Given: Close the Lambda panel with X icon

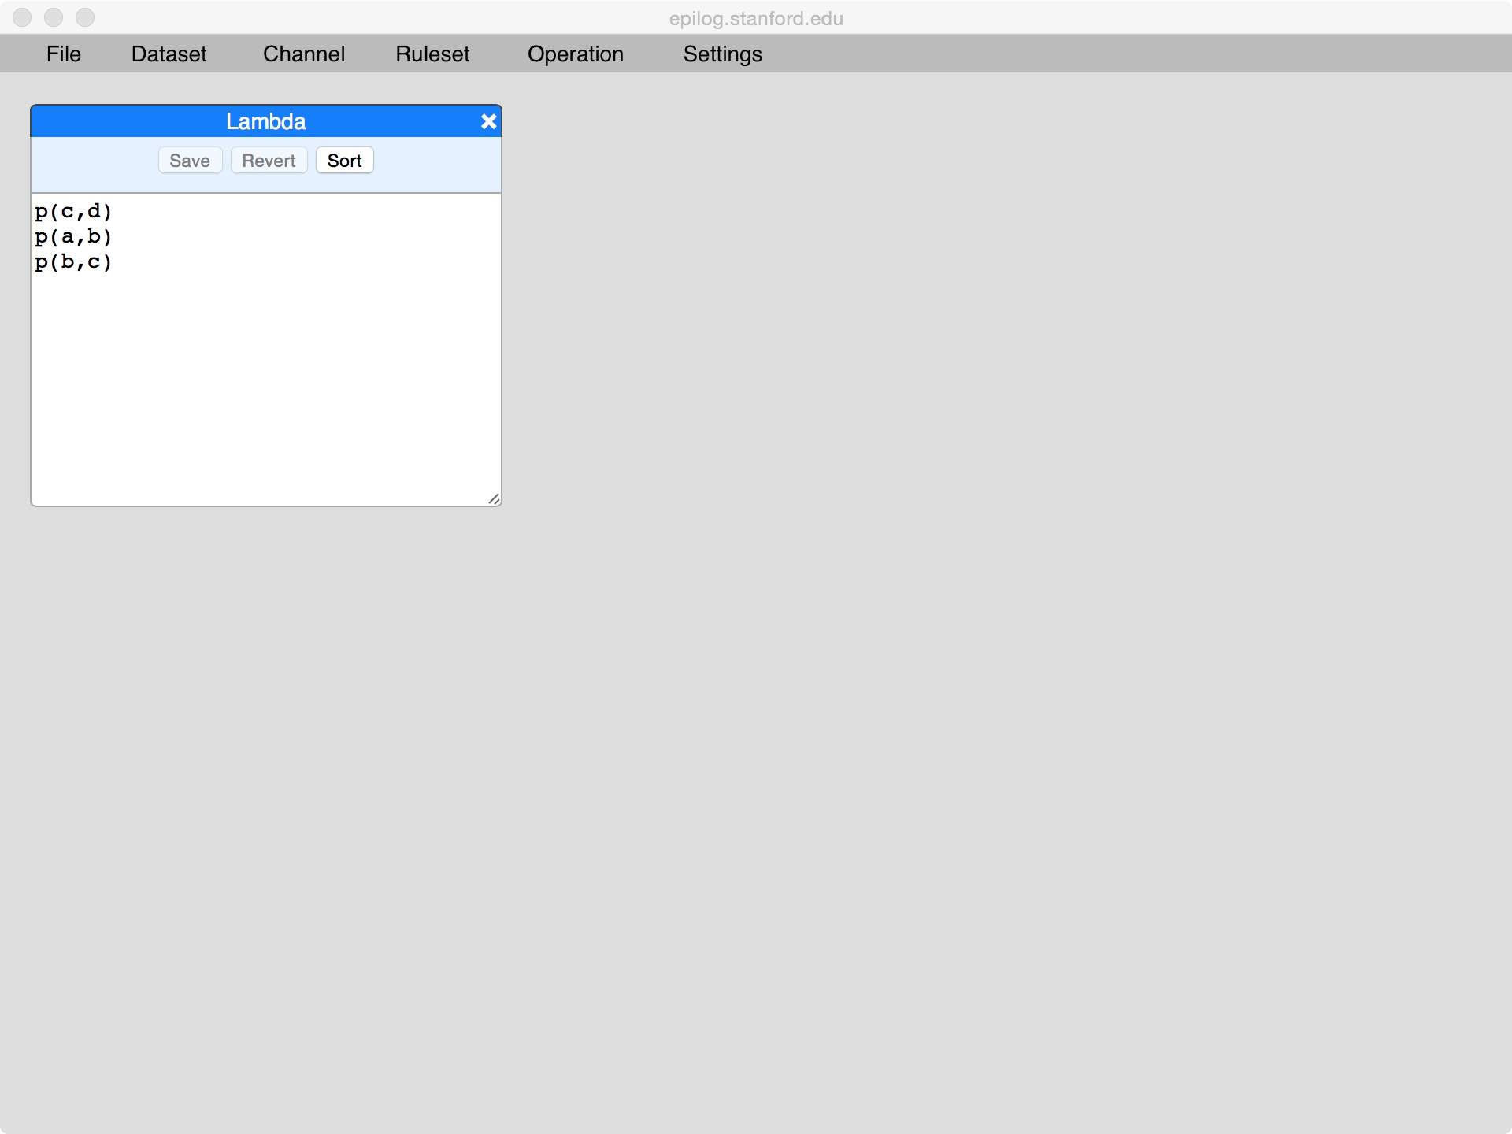Looking at the screenshot, I should point(488,121).
